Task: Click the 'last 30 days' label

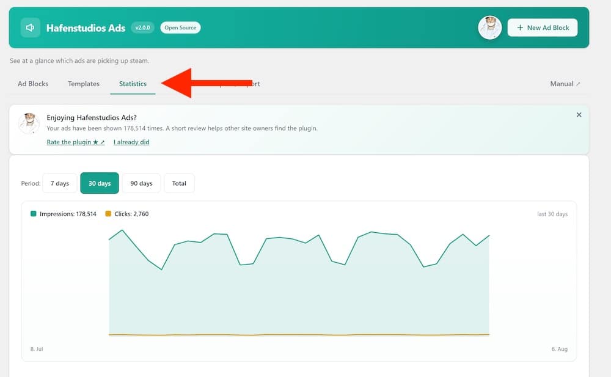Action: point(552,214)
